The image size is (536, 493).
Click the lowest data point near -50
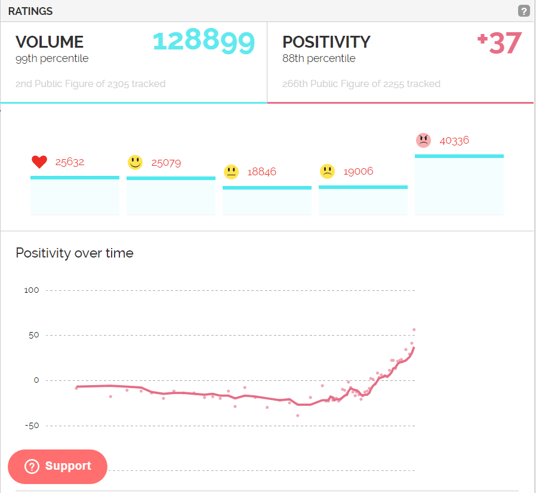pos(298,416)
